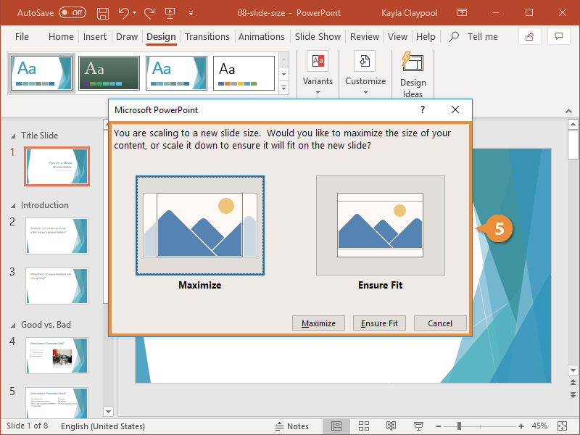Screen dimensions: 580x435
Task: Switch to the Transitions tab
Action: (x=207, y=36)
